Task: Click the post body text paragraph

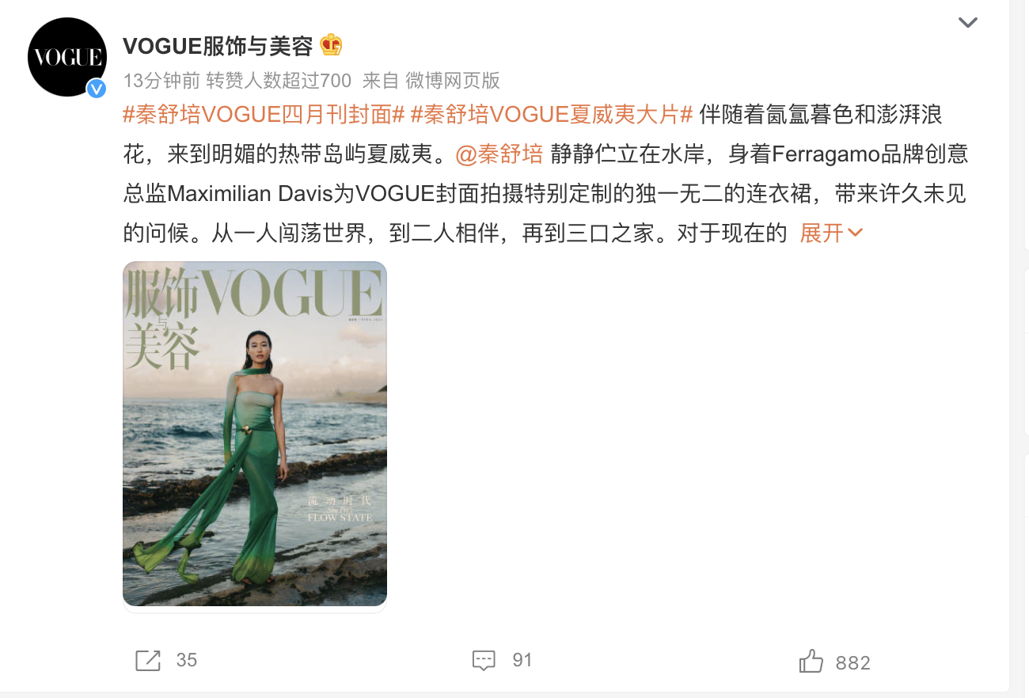Action: point(546,174)
